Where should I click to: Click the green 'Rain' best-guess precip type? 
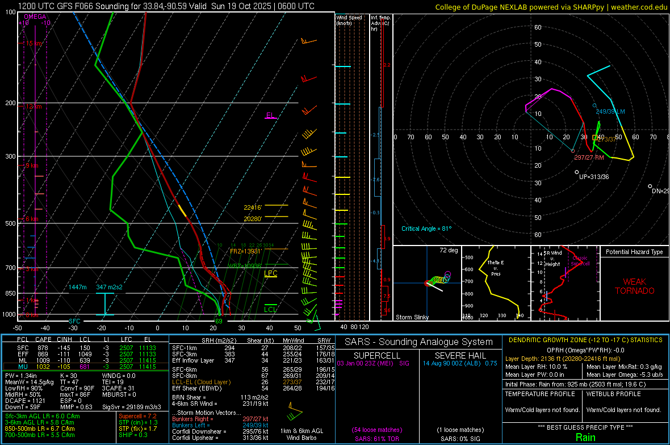[585, 437]
